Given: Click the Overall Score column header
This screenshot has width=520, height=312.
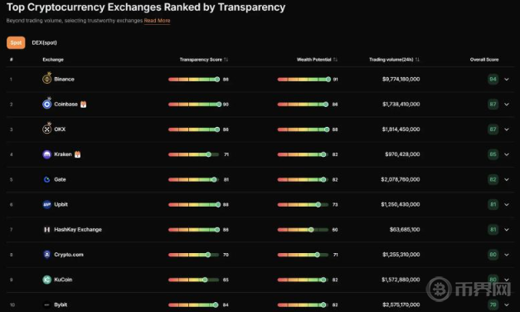Looking at the screenshot, I should [x=484, y=60].
